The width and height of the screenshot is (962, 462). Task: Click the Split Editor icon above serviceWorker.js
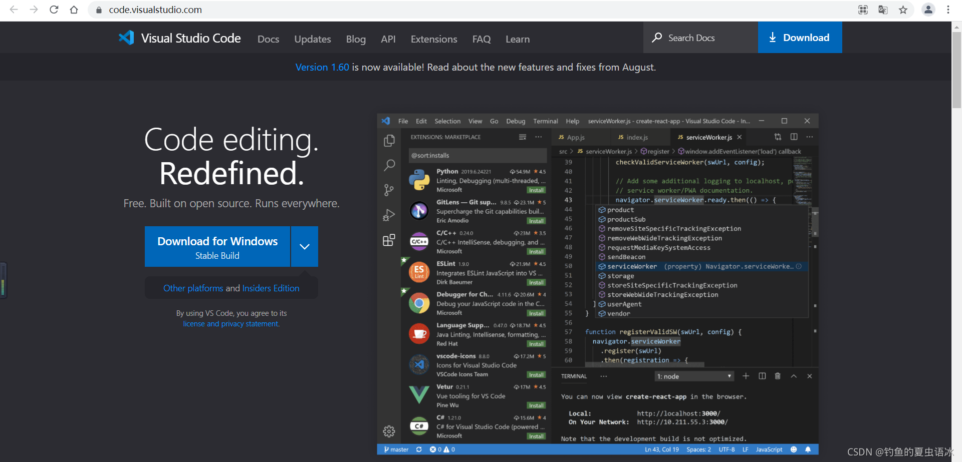coord(793,137)
